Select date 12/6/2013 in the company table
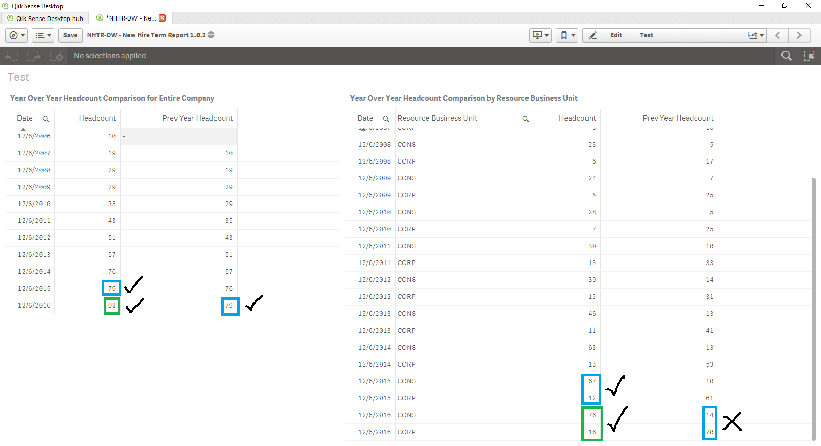 34,255
